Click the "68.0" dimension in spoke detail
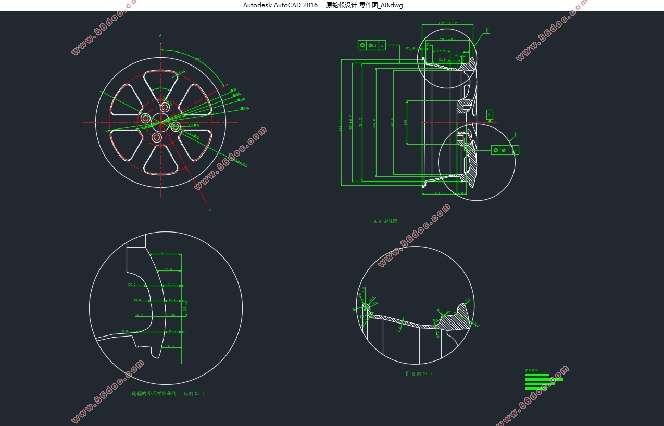 (x=124, y=331)
